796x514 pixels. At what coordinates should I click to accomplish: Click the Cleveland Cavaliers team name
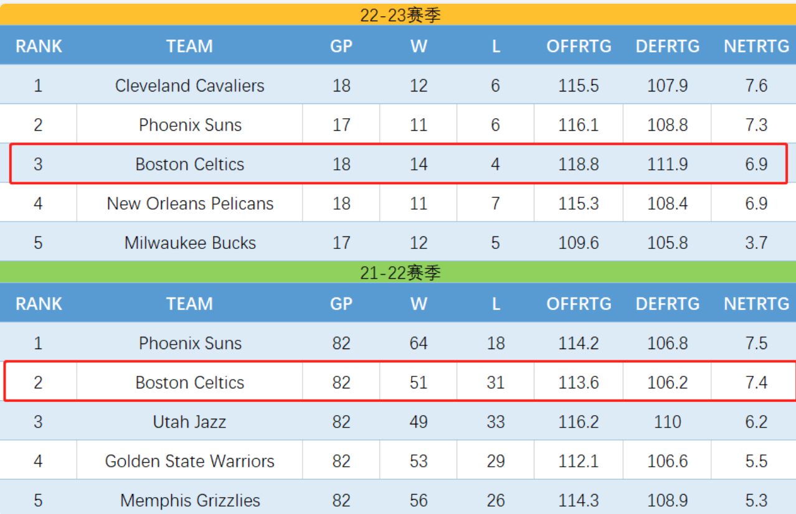point(189,85)
